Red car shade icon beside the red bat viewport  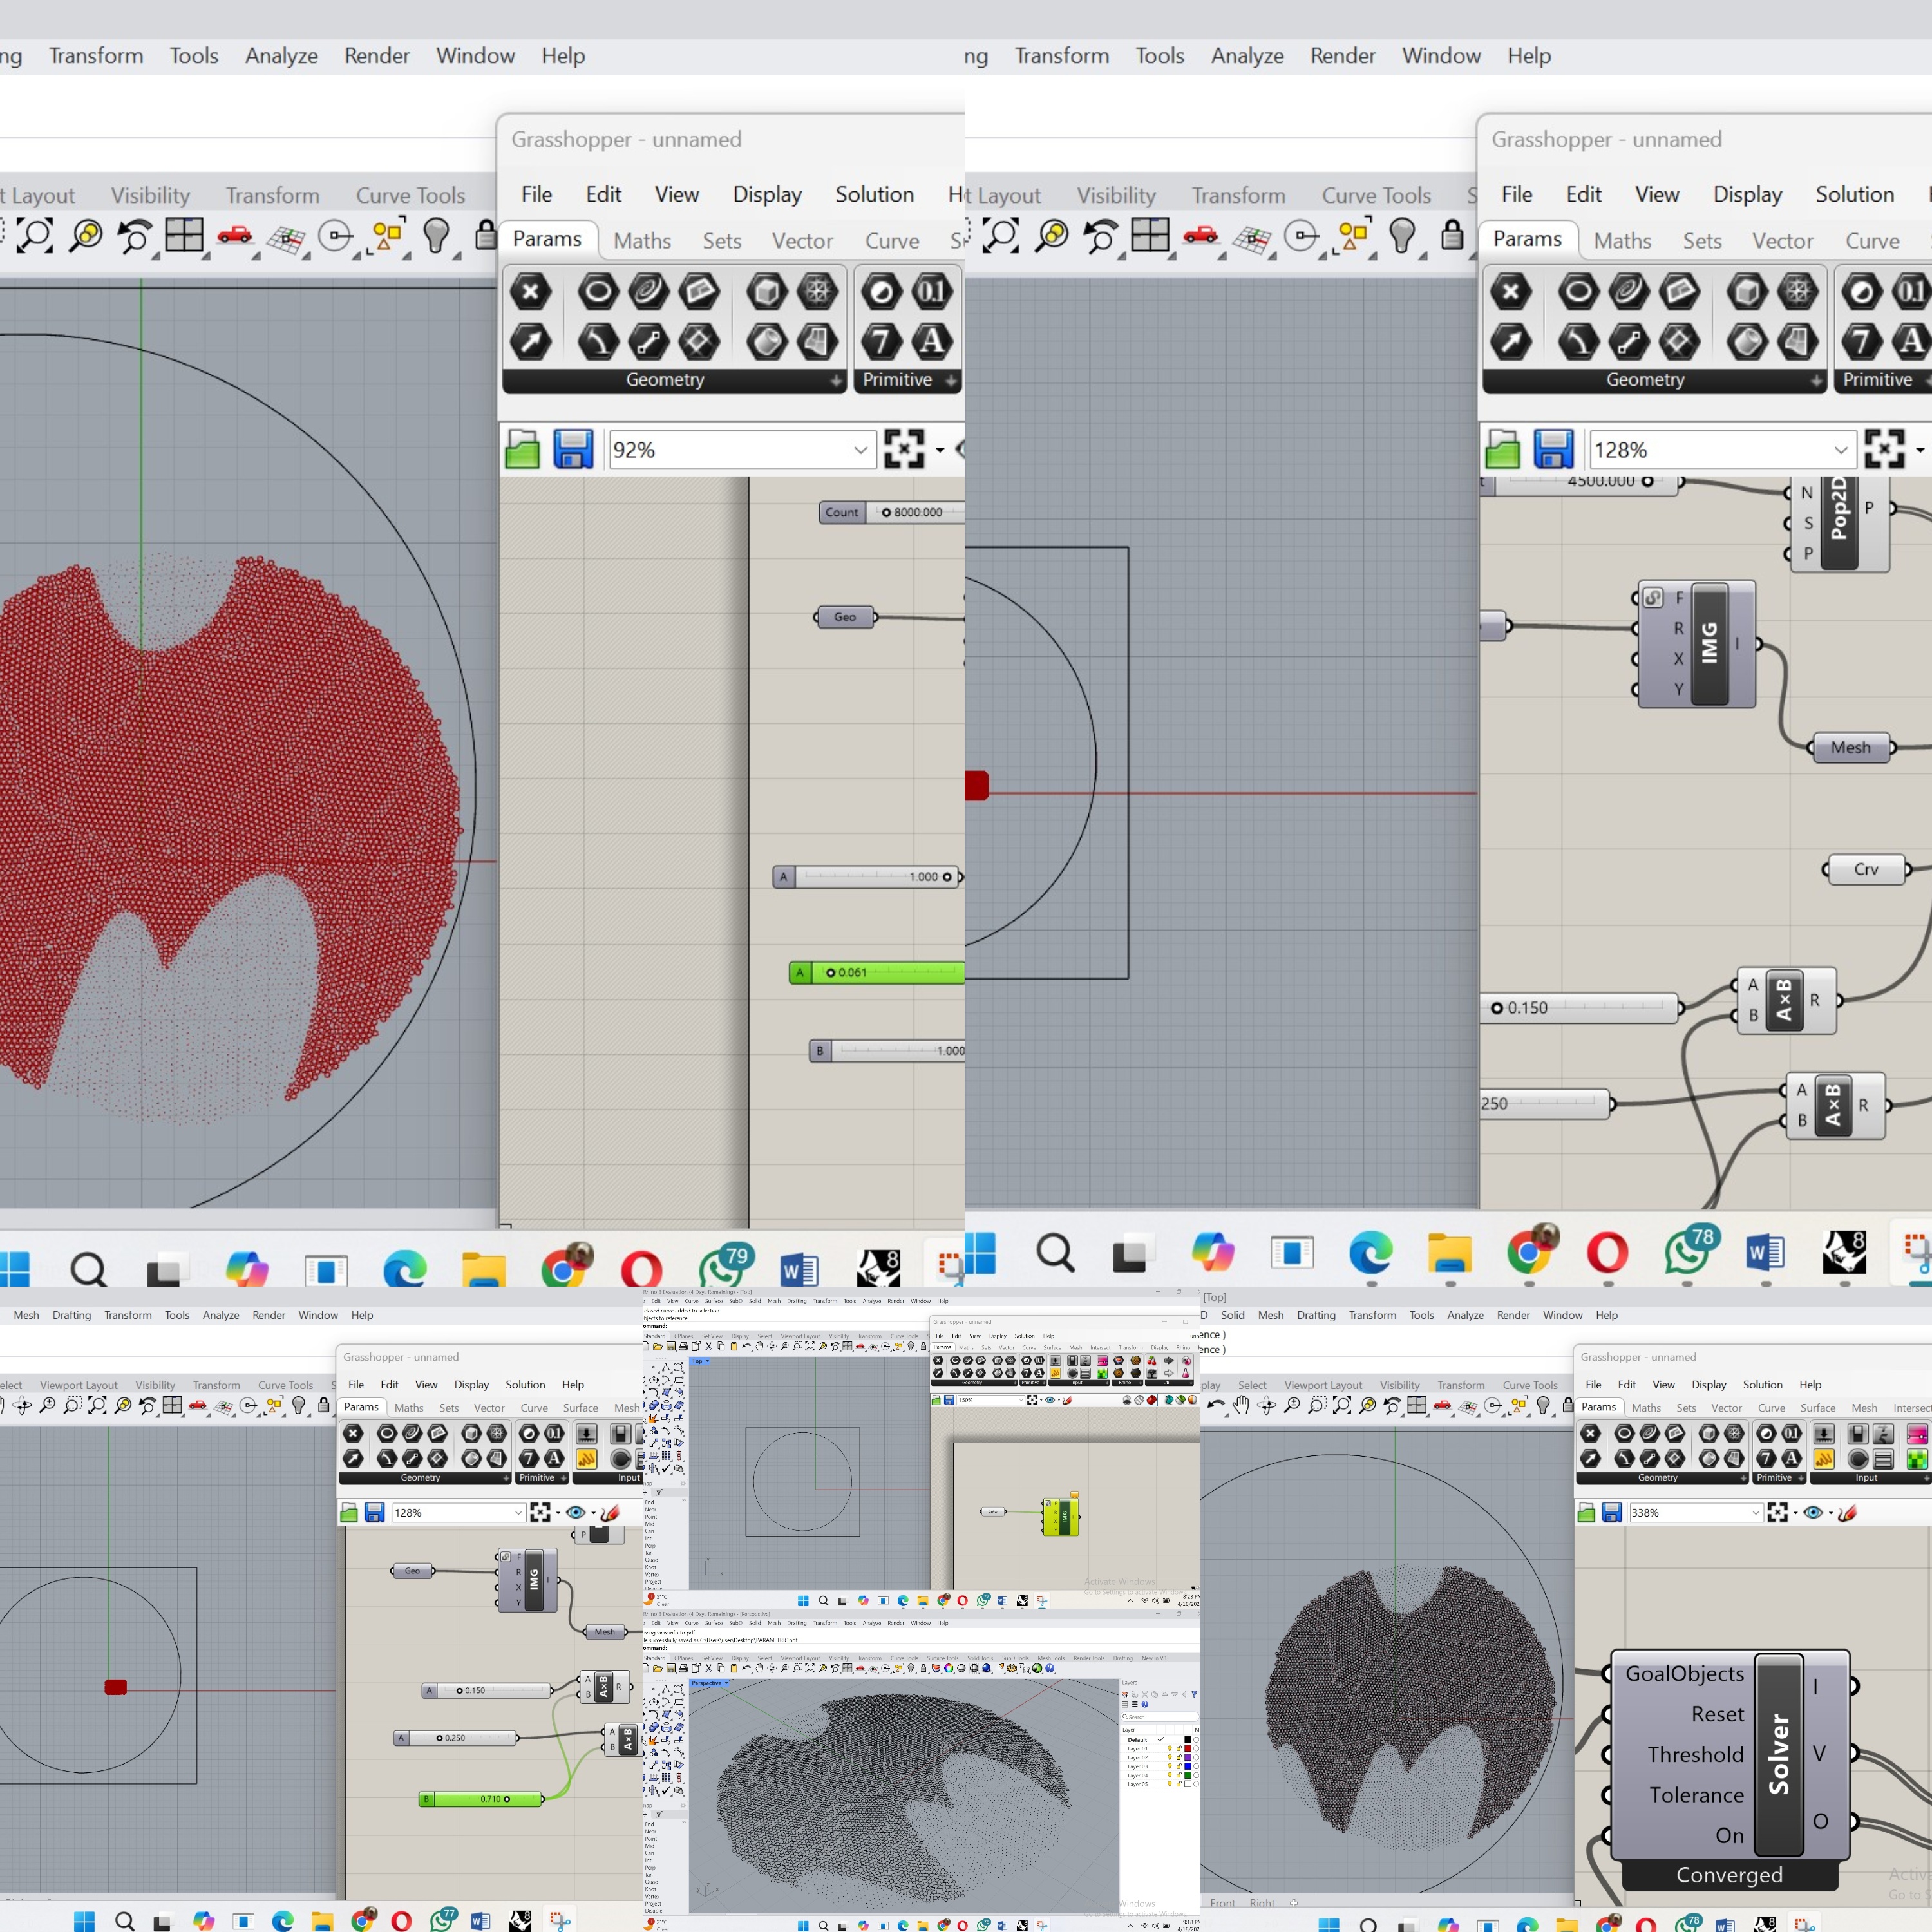click(235, 236)
